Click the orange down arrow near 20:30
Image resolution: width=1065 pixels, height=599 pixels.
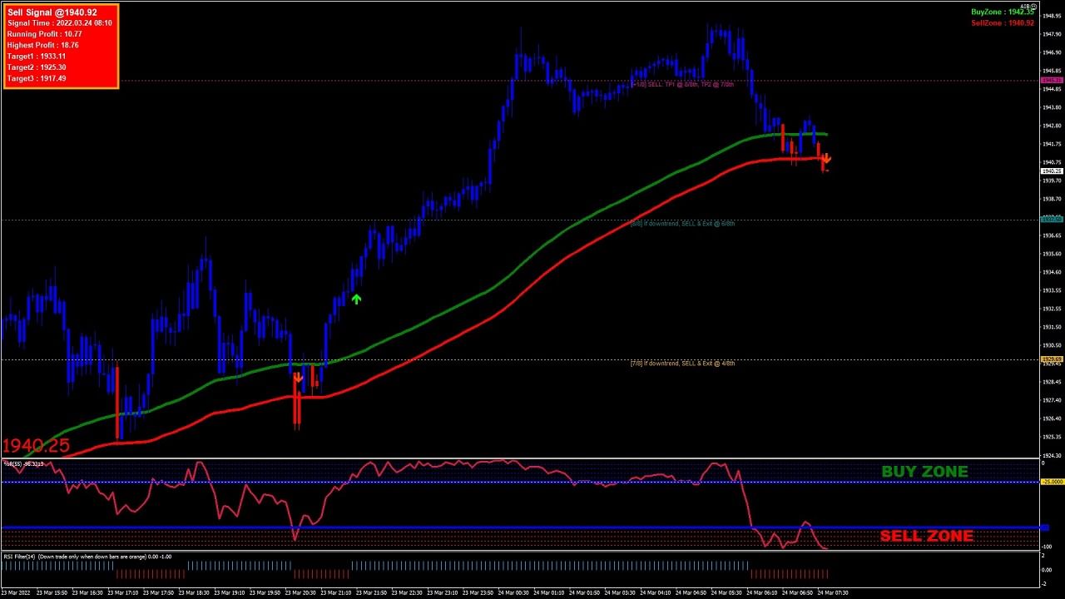(298, 378)
